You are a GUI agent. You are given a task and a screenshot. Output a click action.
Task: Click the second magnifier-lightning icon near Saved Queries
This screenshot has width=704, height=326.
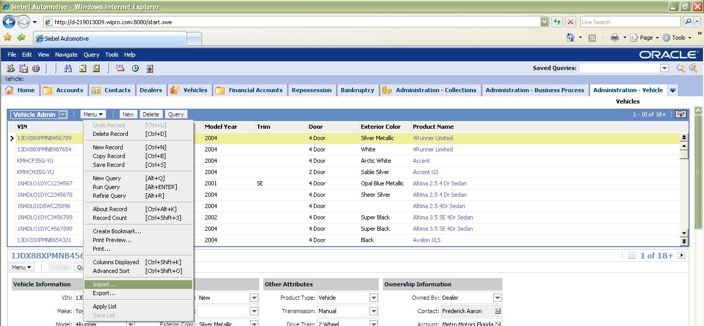(x=694, y=68)
